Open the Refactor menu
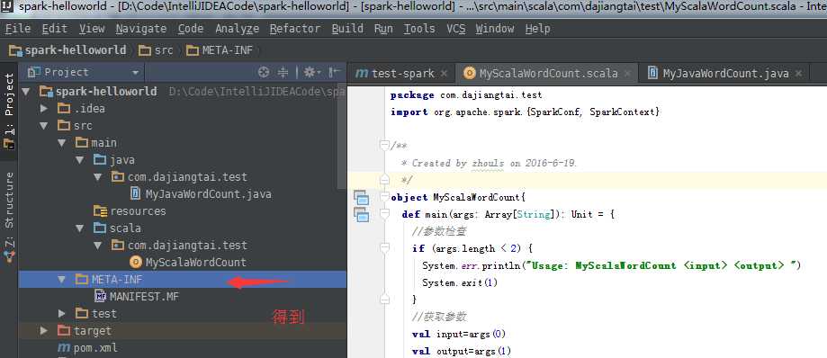 pyautogui.click(x=295, y=29)
